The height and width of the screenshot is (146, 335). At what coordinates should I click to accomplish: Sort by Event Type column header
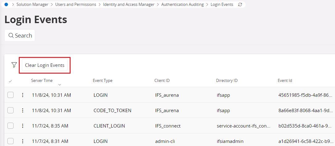tap(102, 81)
